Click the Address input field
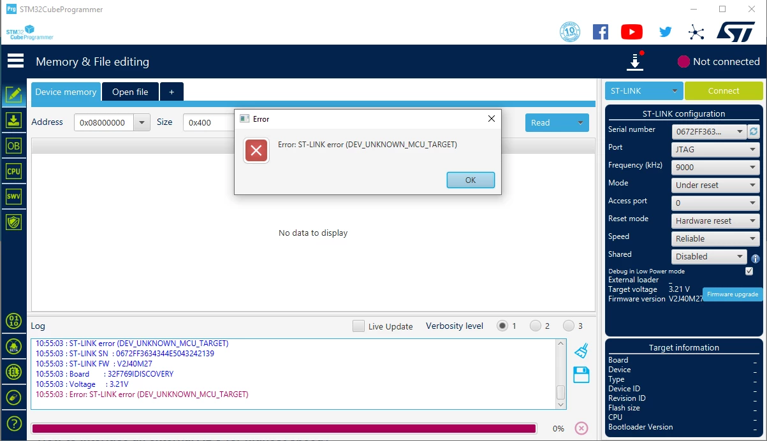The height and width of the screenshot is (441, 767). click(x=104, y=122)
